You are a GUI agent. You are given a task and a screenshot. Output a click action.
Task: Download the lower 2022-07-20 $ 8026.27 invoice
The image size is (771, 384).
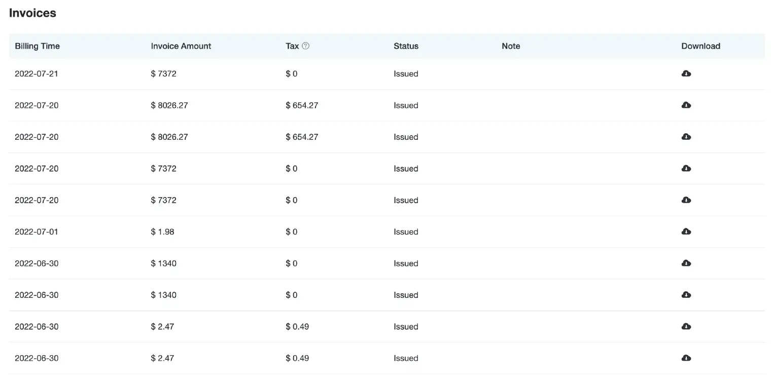[686, 137]
